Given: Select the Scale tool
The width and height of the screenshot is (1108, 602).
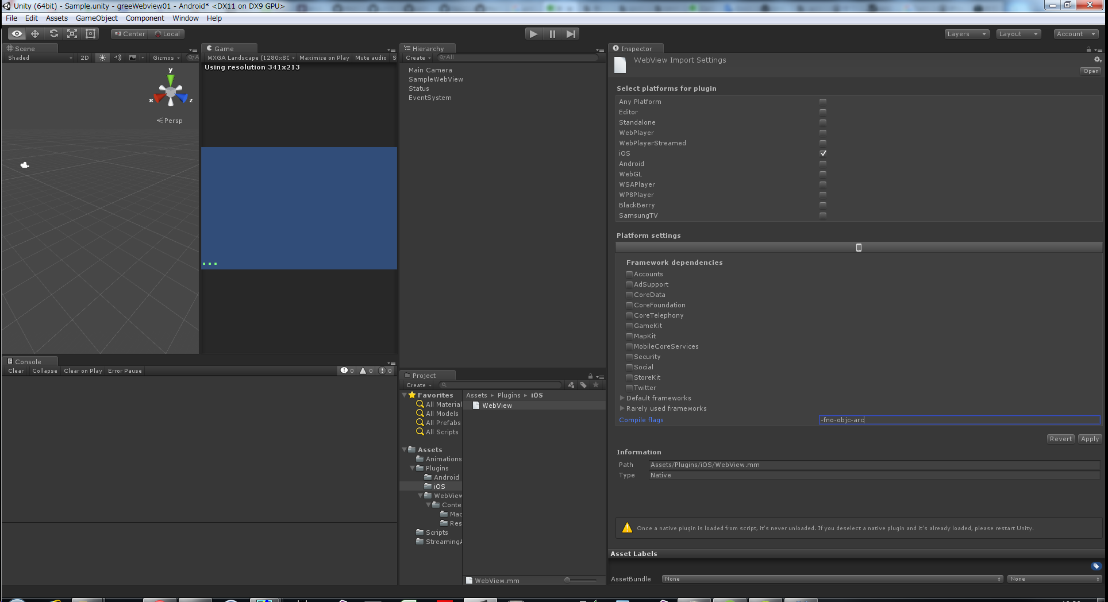Looking at the screenshot, I should click(72, 33).
